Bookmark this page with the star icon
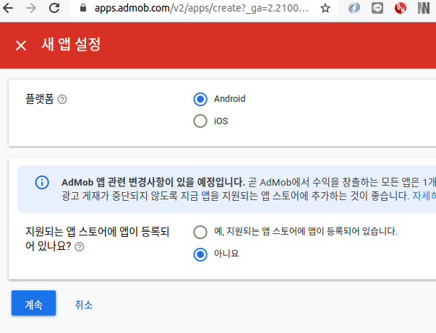This screenshot has height=333, width=436. pyautogui.click(x=325, y=9)
